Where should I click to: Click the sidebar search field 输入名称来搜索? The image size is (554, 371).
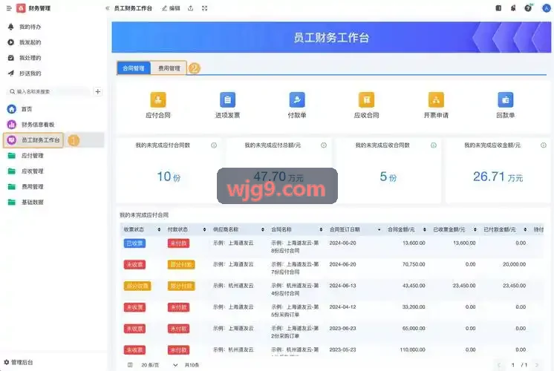(x=48, y=92)
